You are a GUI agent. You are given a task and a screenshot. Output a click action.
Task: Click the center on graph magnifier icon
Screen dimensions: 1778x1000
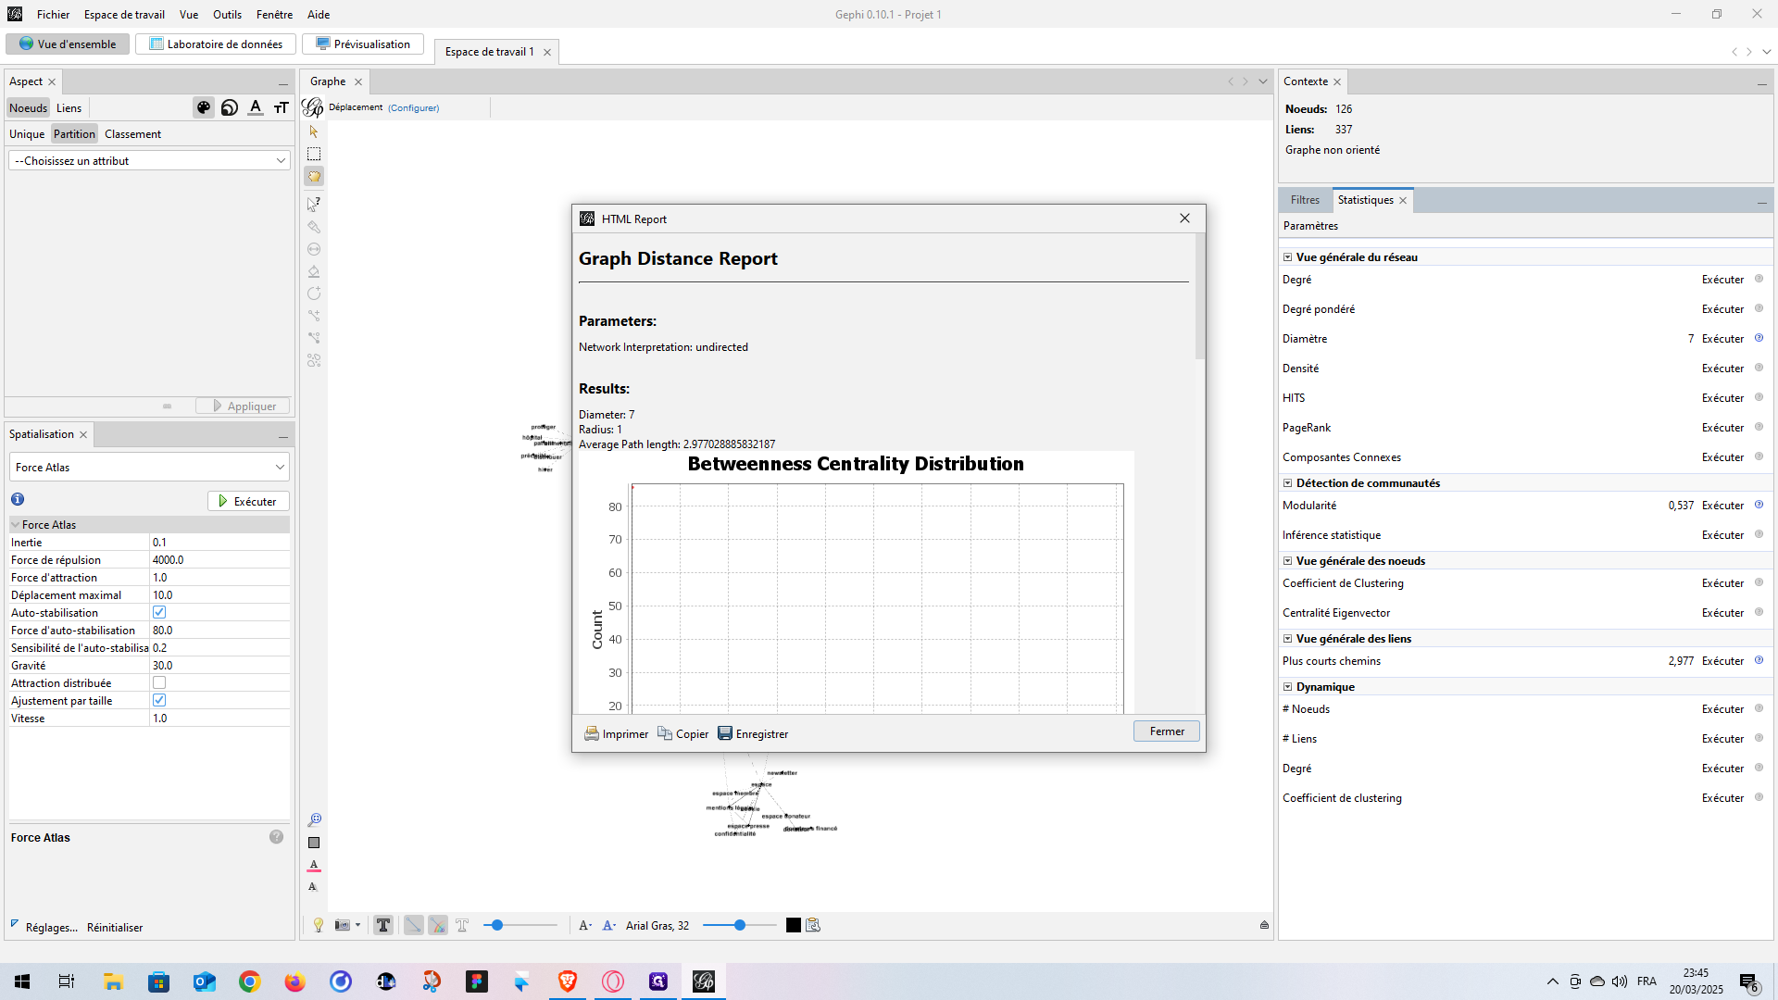click(x=314, y=819)
